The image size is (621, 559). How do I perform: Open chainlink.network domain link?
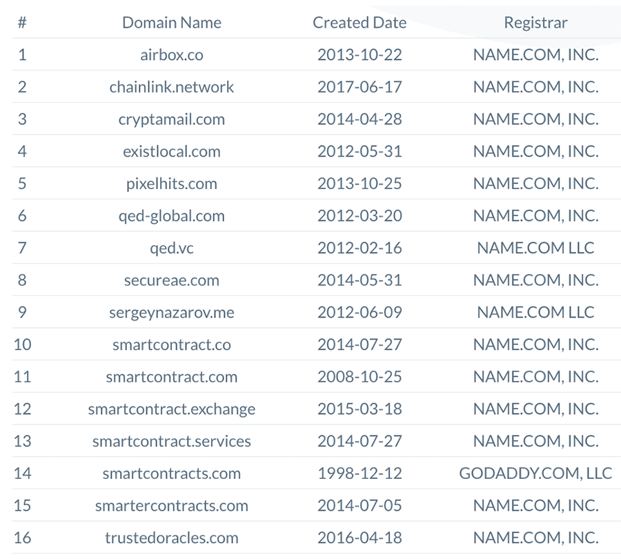(172, 87)
